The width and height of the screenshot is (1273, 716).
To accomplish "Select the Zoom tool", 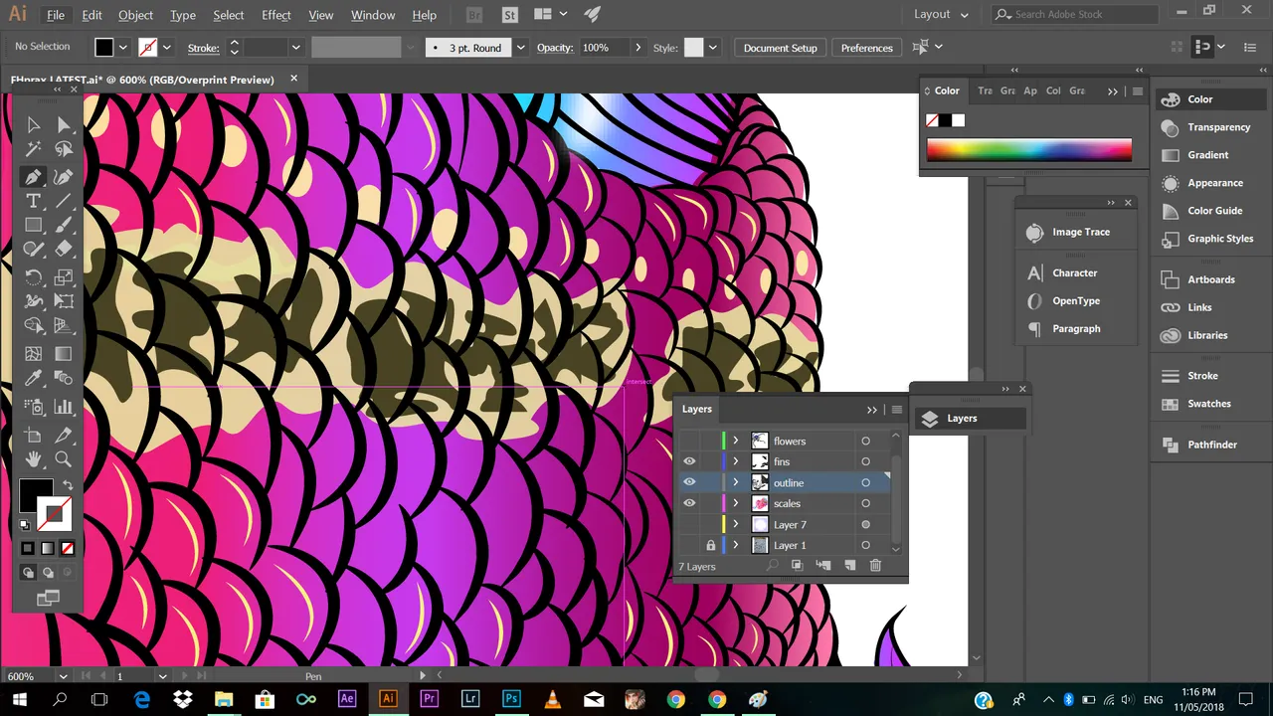I will point(64,458).
